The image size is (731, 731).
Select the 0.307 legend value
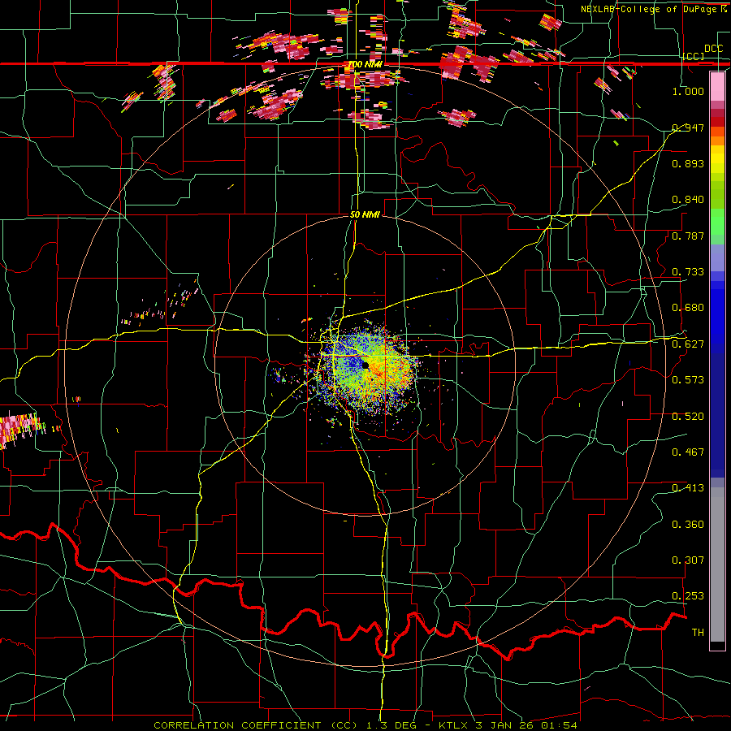(688, 560)
